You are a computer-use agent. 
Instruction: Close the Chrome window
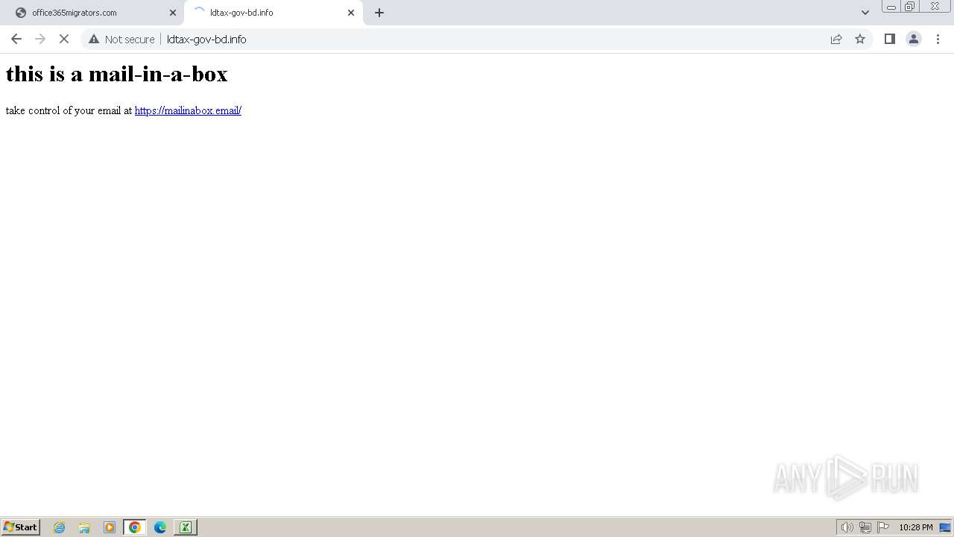935,7
